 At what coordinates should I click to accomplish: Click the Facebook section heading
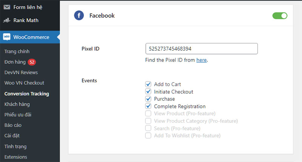tap(102, 15)
